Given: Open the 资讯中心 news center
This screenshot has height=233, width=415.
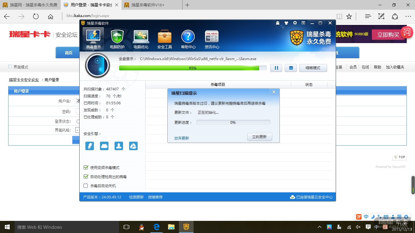Looking at the screenshot, I should (212, 39).
